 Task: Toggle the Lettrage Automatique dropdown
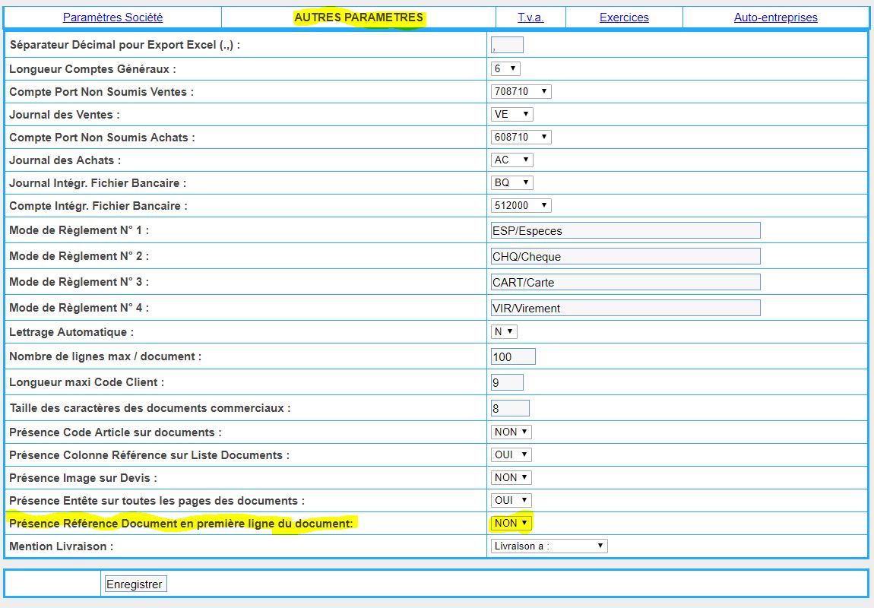[x=504, y=332]
